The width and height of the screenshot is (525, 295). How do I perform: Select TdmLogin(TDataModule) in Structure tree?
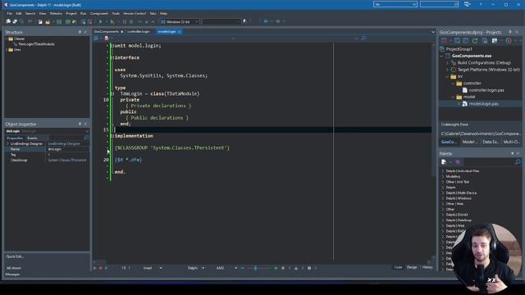36,43
